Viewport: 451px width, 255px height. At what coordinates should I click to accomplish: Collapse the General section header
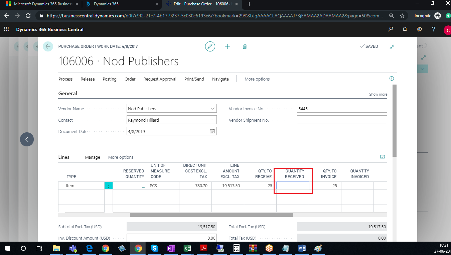[x=68, y=94]
